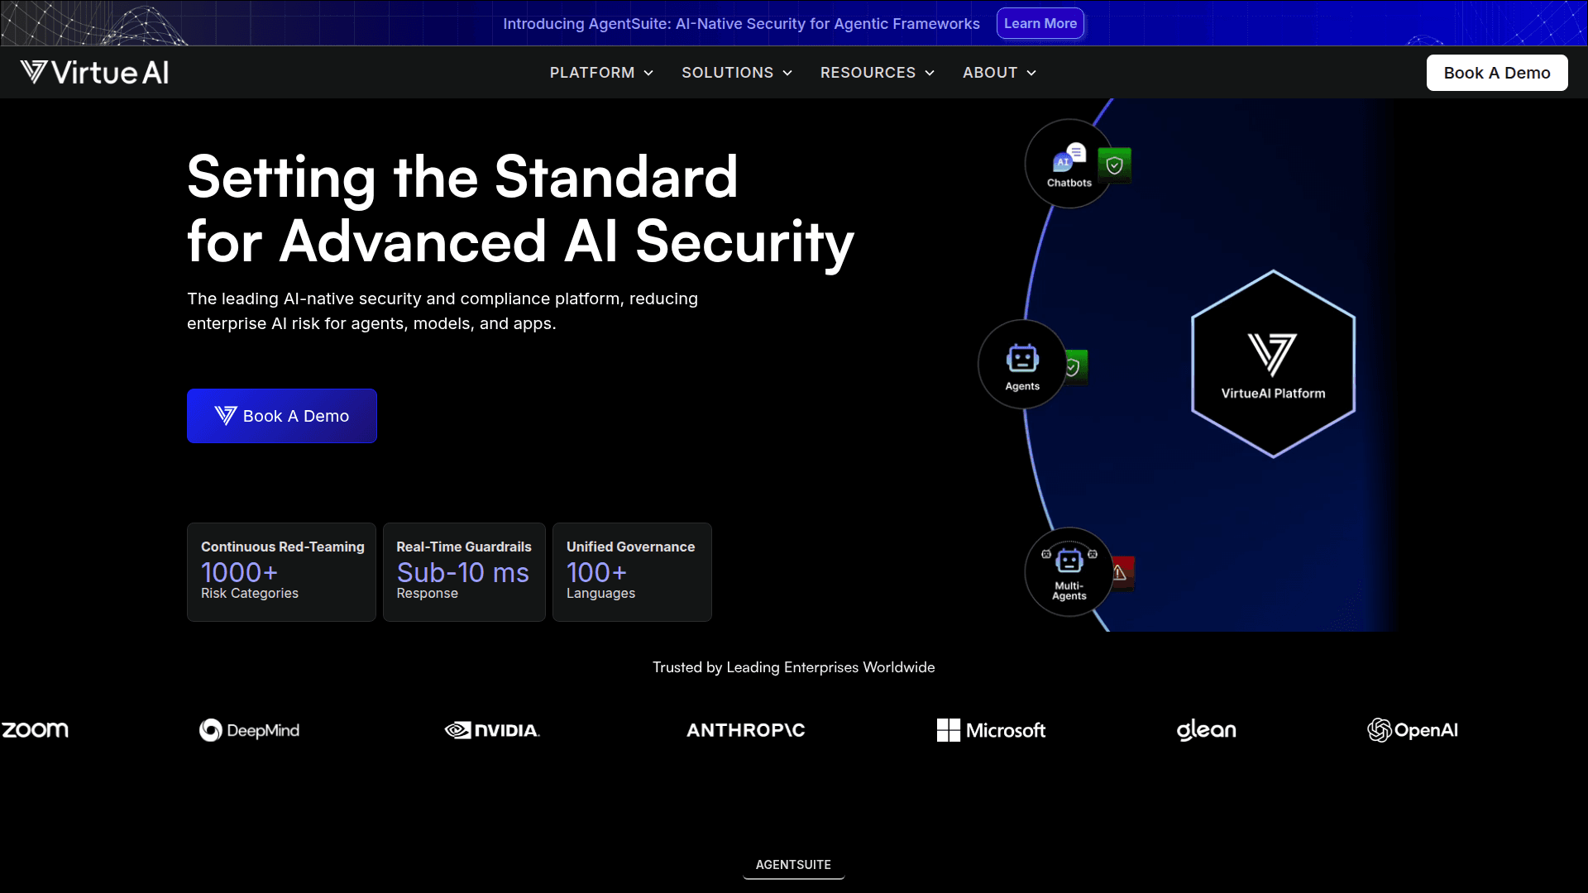Select the AGENTSUITE tab label
1588x893 pixels.
coord(793,864)
